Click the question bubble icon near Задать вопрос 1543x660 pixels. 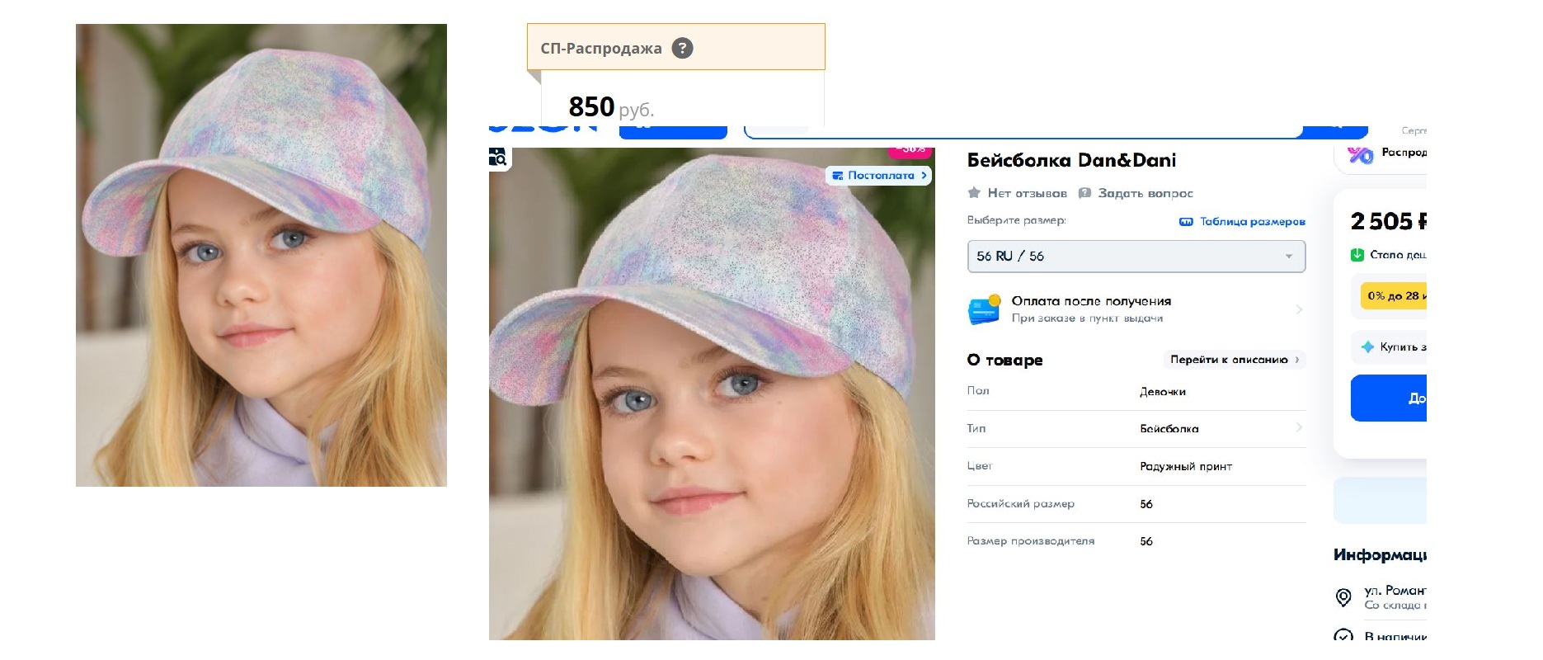(x=1085, y=193)
